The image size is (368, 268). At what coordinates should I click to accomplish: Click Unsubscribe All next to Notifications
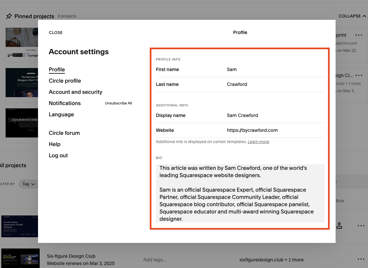click(x=118, y=103)
